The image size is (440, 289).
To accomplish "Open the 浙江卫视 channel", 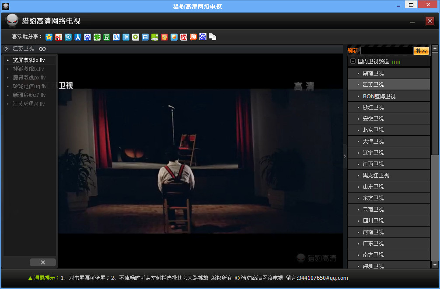I will point(373,107).
